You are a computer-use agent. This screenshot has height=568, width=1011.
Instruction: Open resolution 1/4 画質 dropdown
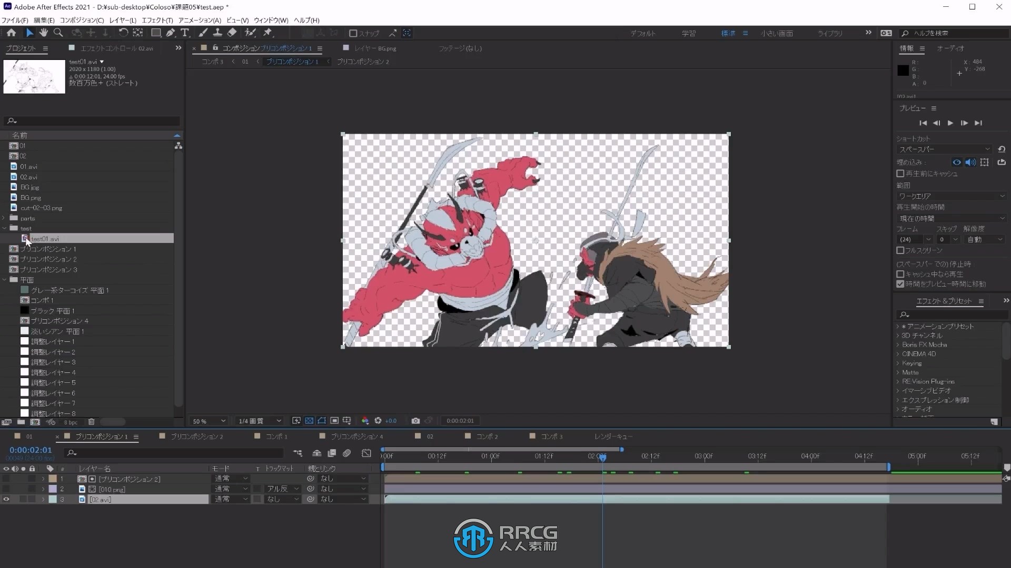[x=260, y=421]
